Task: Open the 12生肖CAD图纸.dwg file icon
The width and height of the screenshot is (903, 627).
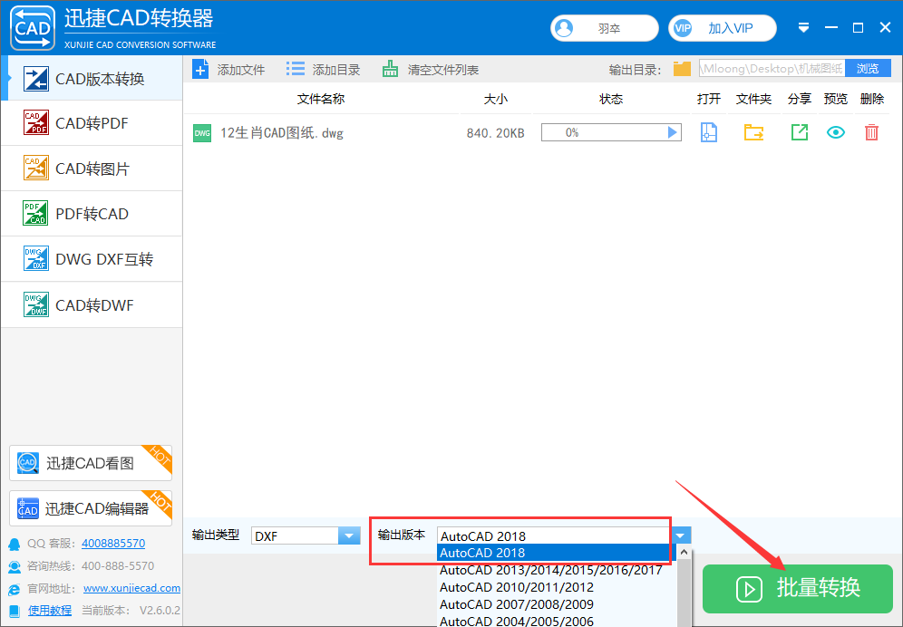Action: [708, 132]
